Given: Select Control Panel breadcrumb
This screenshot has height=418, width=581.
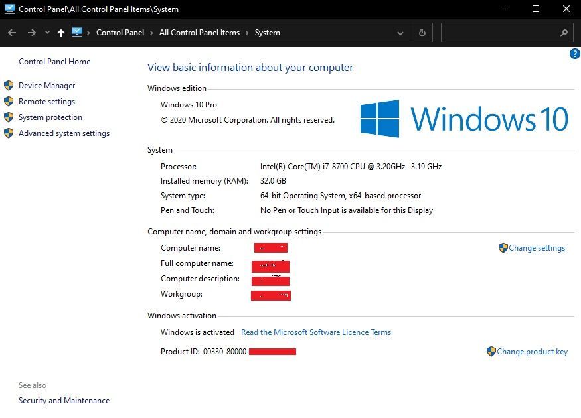Looking at the screenshot, I should 120,33.
